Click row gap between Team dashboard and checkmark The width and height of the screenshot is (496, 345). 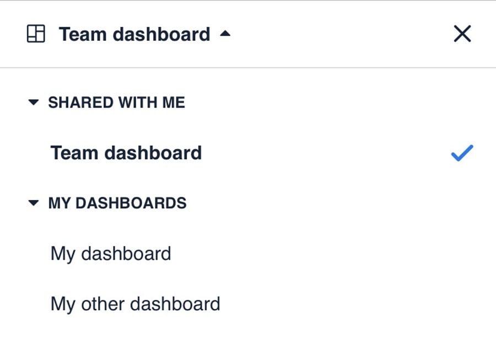point(325,153)
